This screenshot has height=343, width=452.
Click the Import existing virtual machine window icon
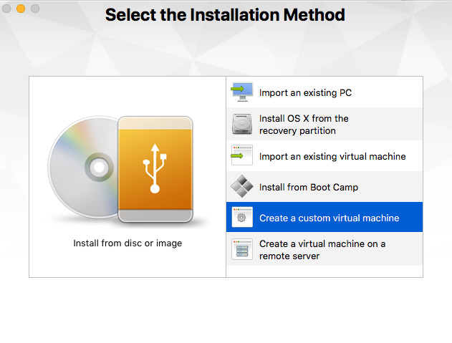pyautogui.click(x=241, y=155)
